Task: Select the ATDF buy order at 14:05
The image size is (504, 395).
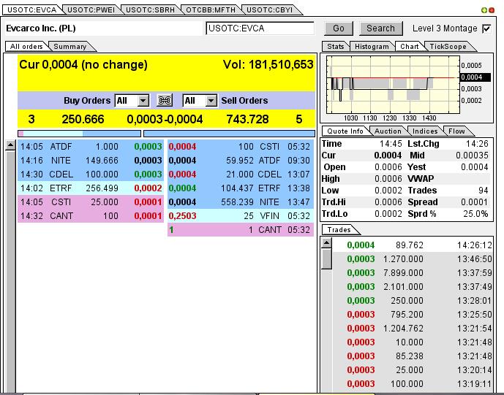Action: (91, 147)
